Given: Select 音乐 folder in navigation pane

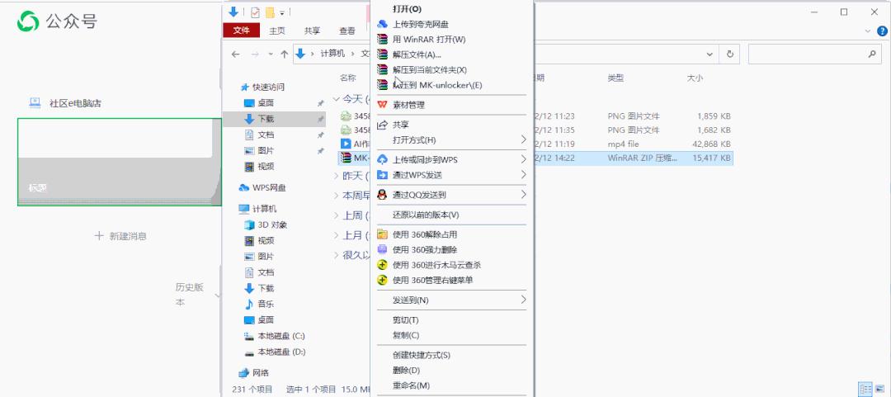Looking at the screenshot, I should click(x=266, y=304).
